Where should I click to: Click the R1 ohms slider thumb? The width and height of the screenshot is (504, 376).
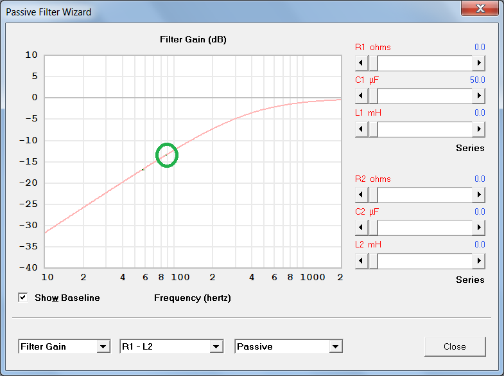[373, 63]
